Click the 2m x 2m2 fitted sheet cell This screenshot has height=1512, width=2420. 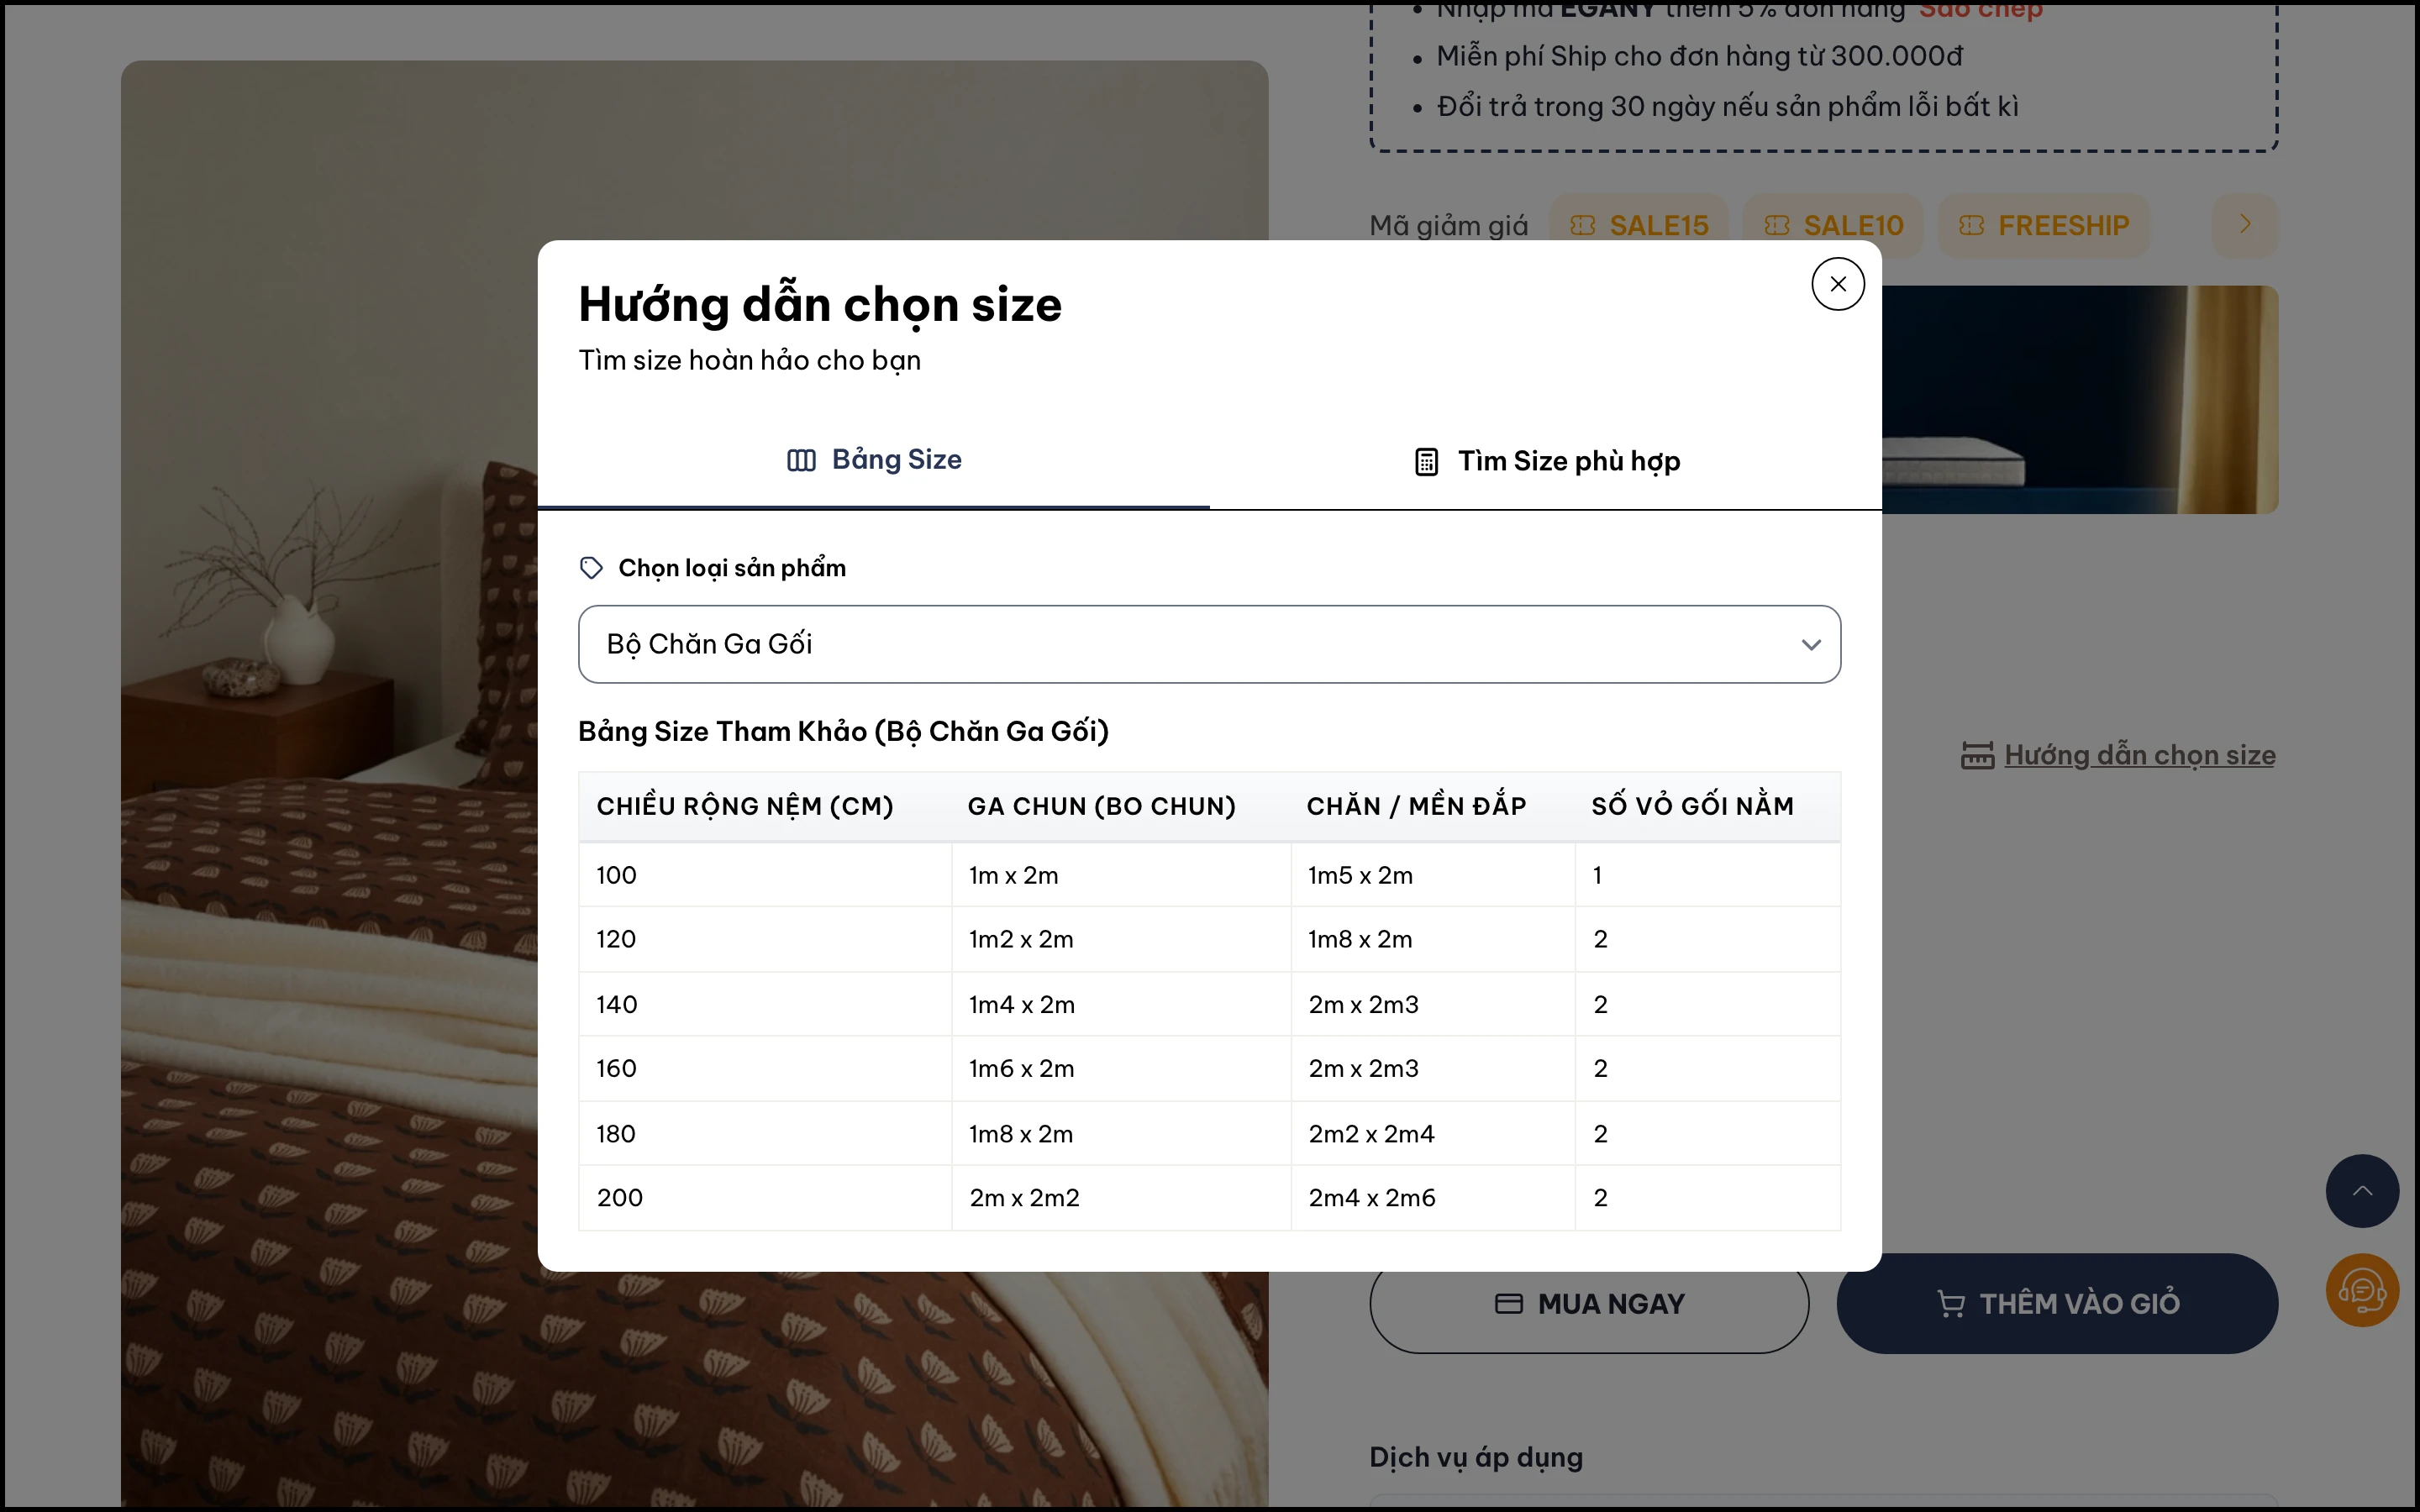(1121, 1198)
